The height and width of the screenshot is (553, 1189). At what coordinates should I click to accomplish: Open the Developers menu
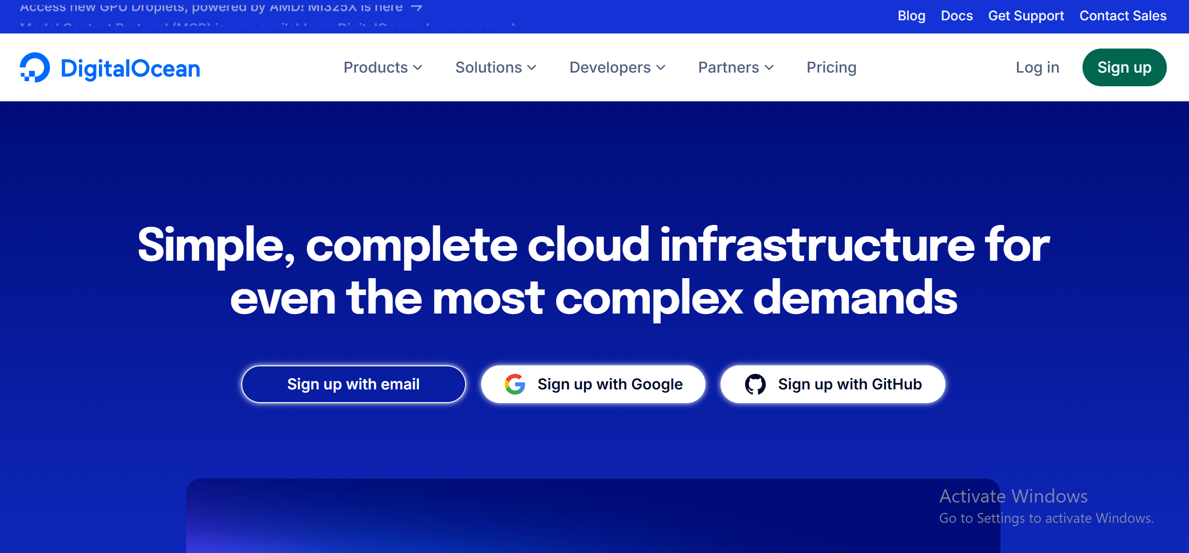(x=617, y=67)
